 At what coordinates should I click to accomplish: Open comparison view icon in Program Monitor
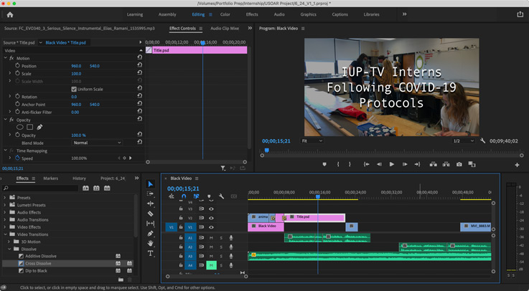(x=472, y=164)
